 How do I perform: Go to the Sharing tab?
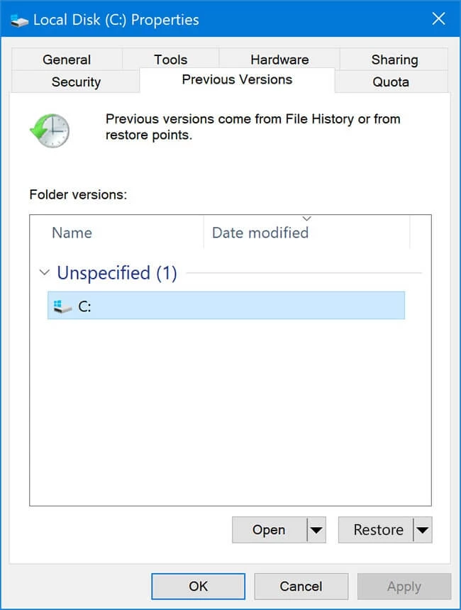(x=394, y=60)
